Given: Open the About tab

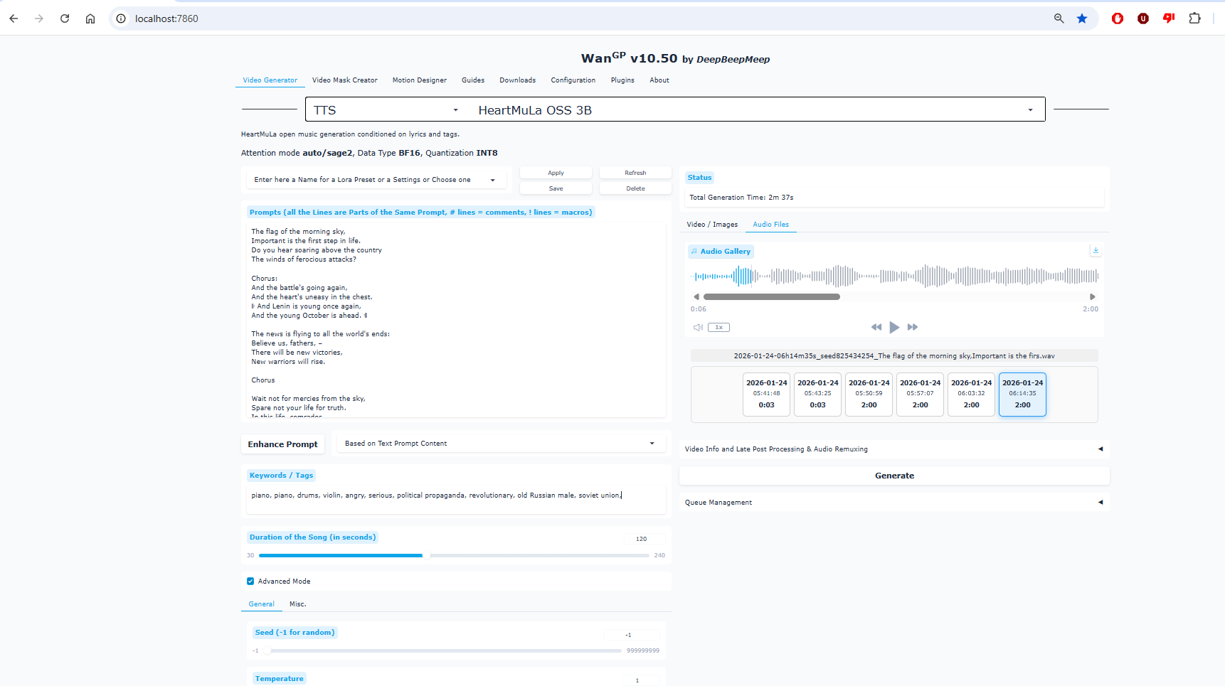Looking at the screenshot, I should pyautogui.click(x=659, y=80).
